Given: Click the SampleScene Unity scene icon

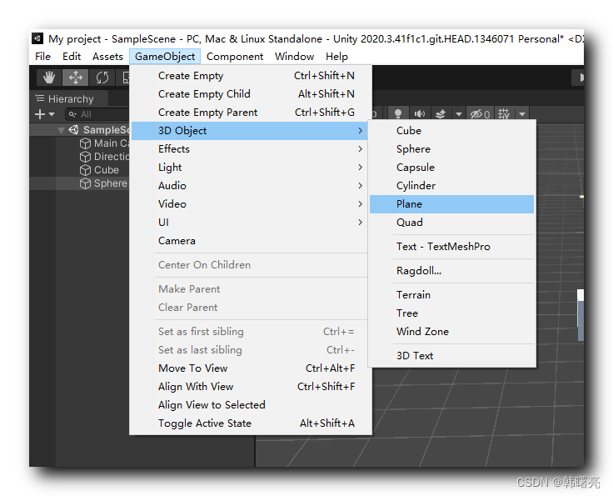Looking at the screenshot, I should tap(73, 129).
